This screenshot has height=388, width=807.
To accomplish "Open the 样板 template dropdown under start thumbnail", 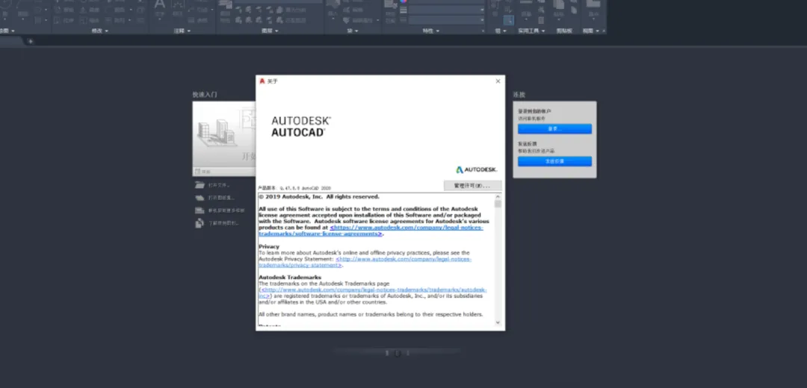I will [x=223, y=172].
